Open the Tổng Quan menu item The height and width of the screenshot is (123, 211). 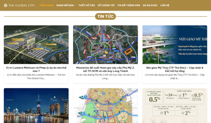[x=46, y=5]
